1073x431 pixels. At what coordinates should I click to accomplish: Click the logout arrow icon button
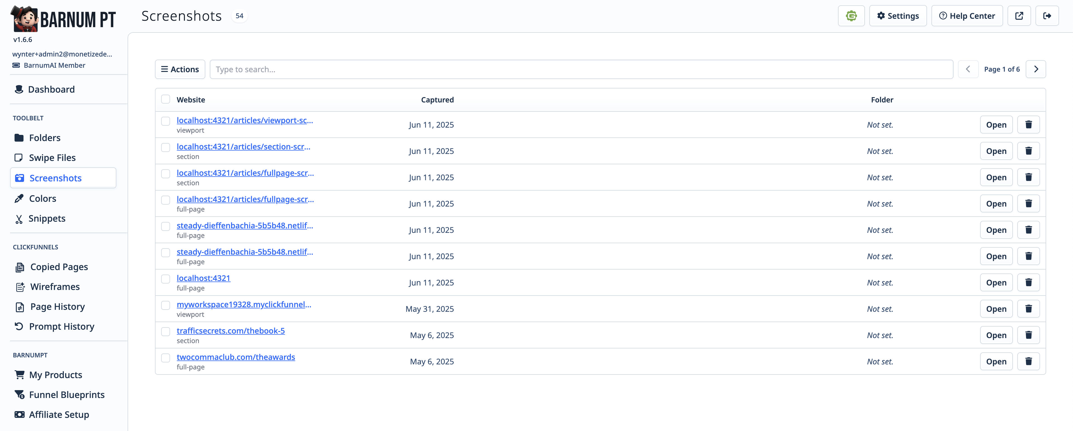pos(1047,16)
